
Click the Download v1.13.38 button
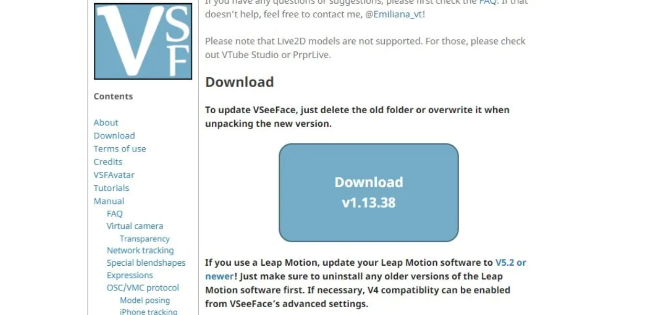click(368, 193)
